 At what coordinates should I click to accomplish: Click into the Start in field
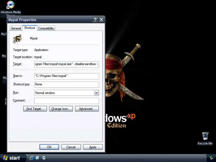tap(67, 76)
